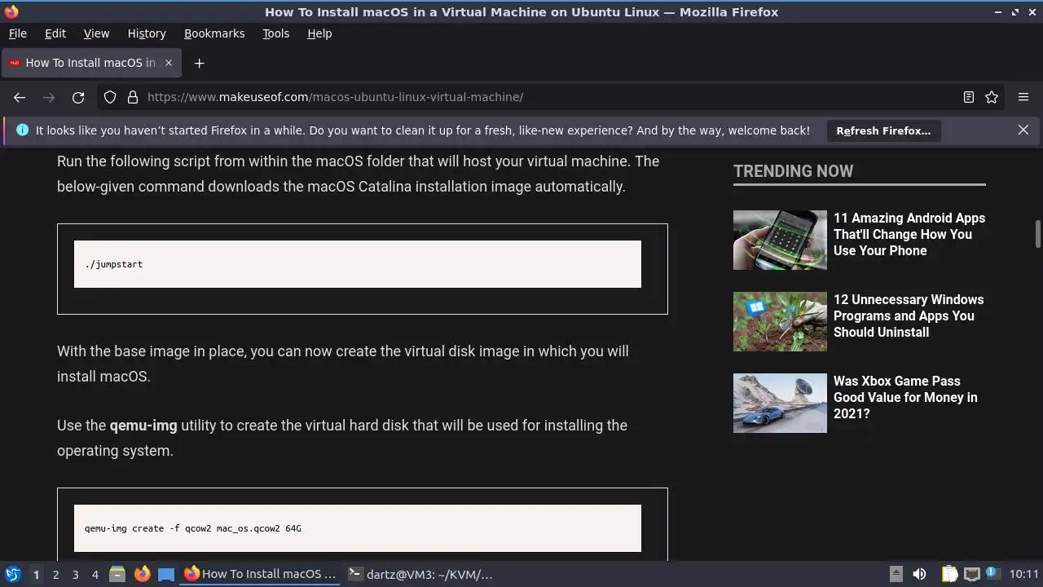Click the qemu-img create command code
The image size is (1043, 587).
tap(193, 528)
